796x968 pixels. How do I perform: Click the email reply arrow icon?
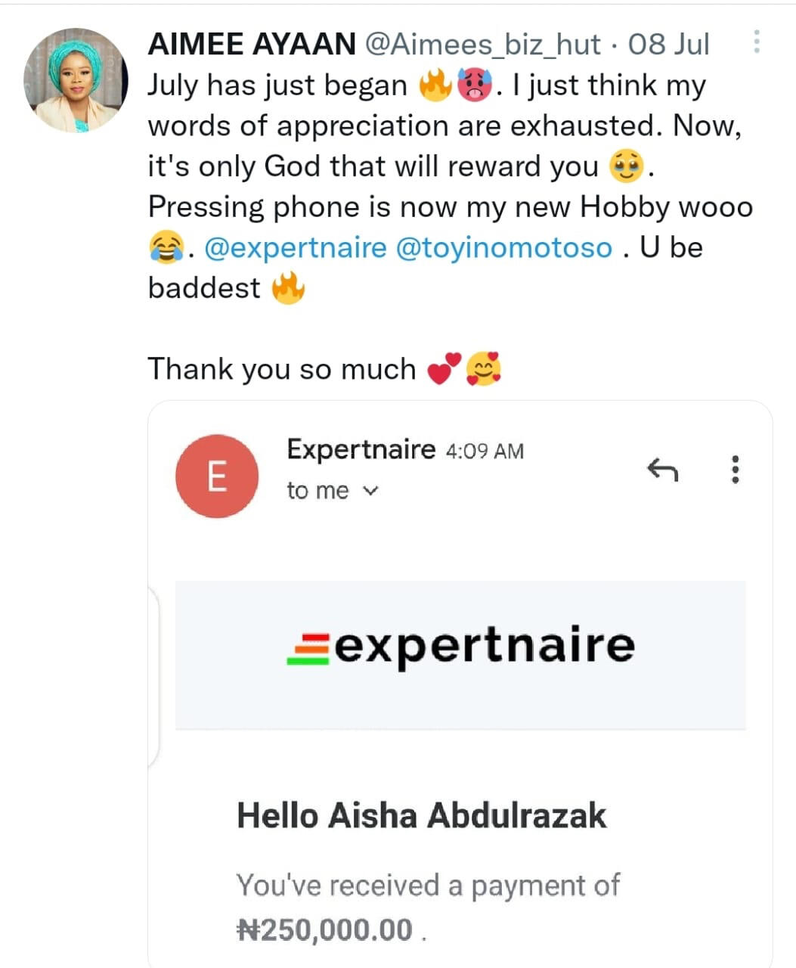663,470
